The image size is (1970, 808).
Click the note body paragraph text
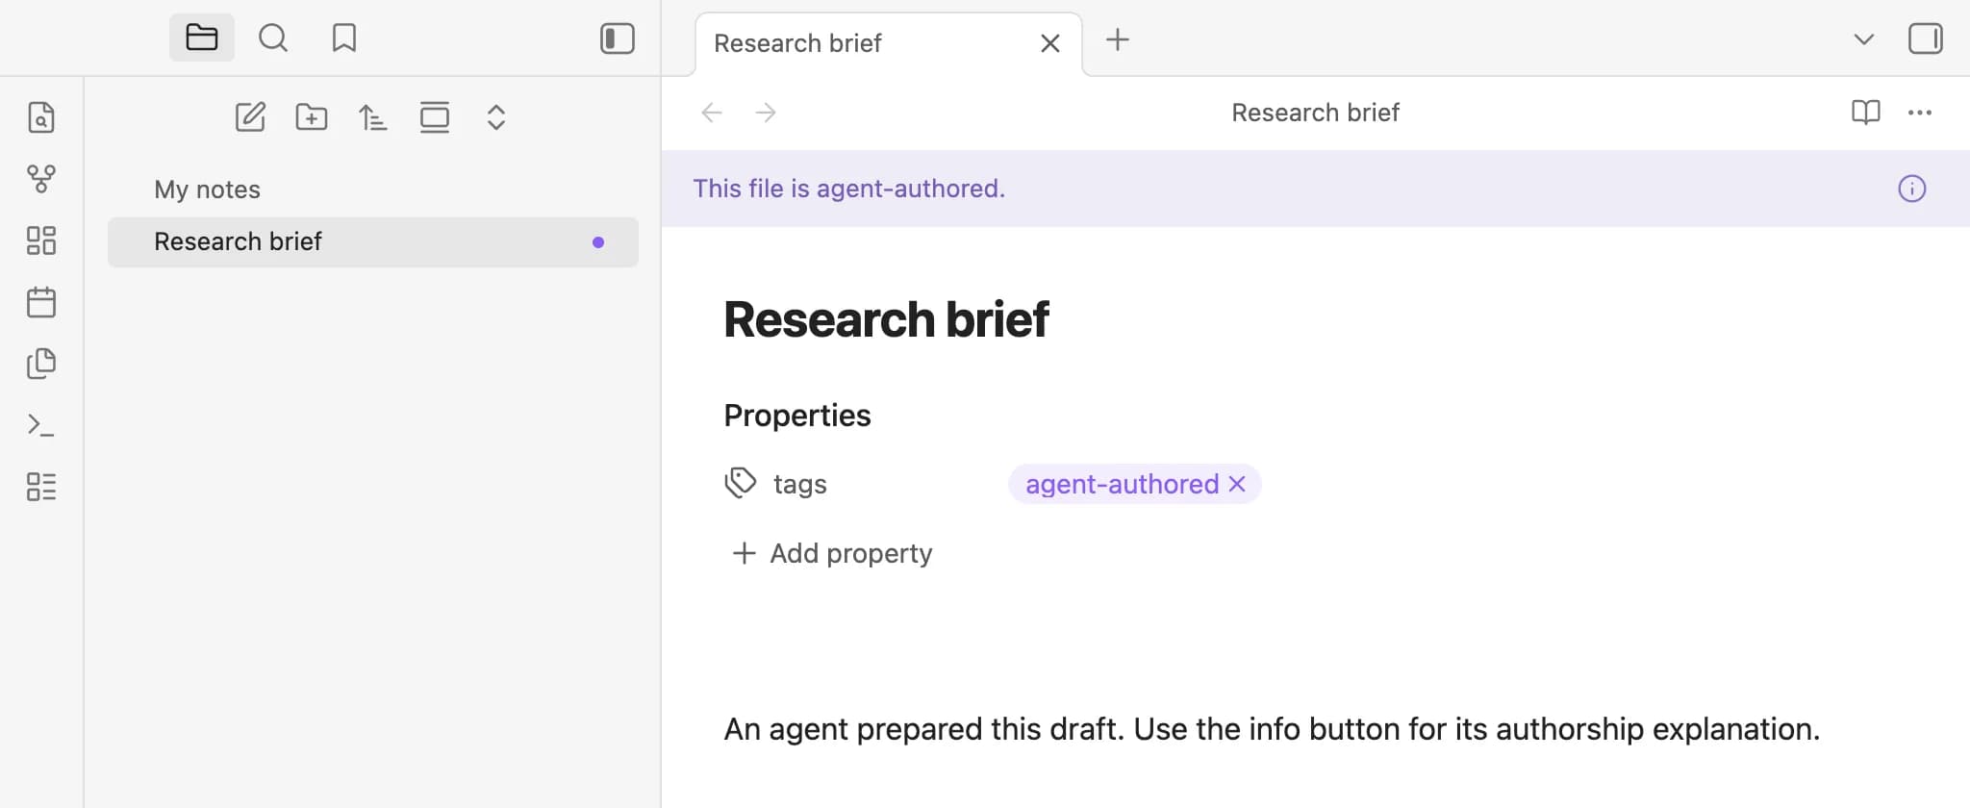coord(1272,729)
